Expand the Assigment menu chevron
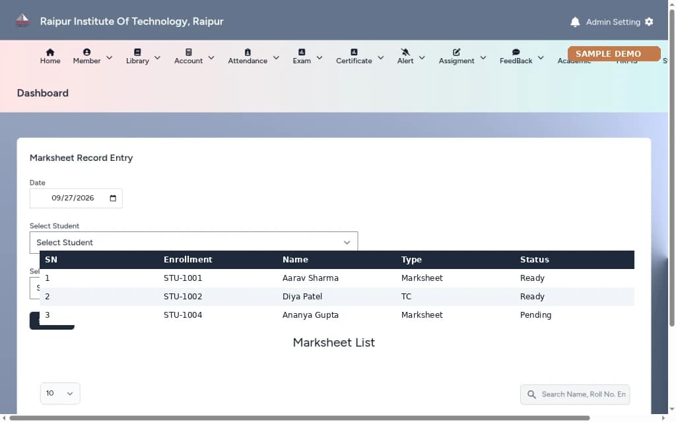Screen dimensions: 676x422 [483, 57]
